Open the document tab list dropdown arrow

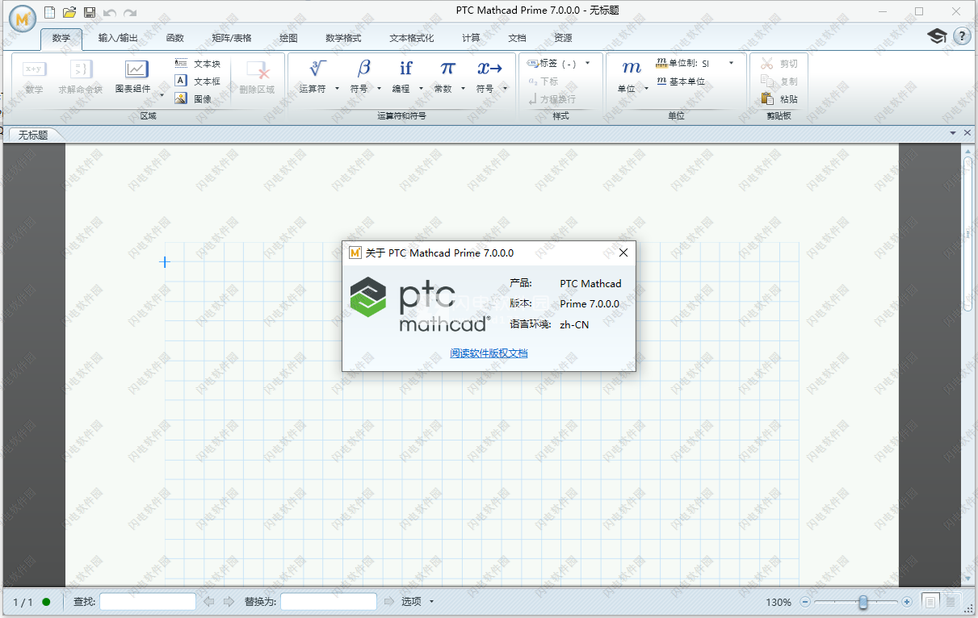(x=952, y=132)
